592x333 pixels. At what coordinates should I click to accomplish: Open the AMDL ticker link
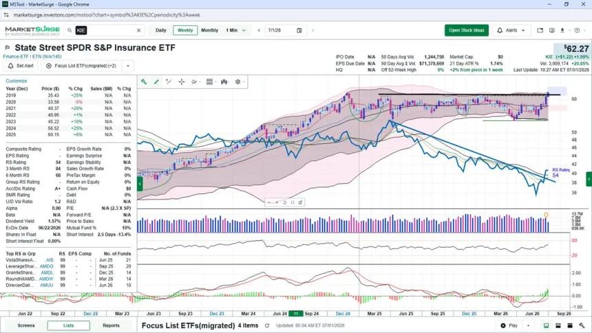pyautogui.click(x=47, y=272)
